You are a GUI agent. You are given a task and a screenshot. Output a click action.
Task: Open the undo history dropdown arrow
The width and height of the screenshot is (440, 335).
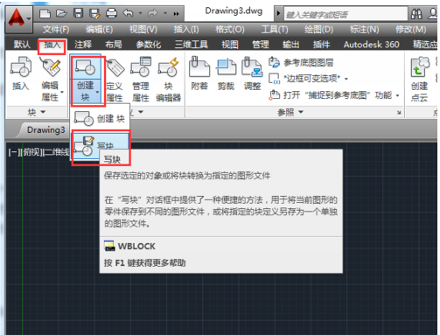point(140,13)
